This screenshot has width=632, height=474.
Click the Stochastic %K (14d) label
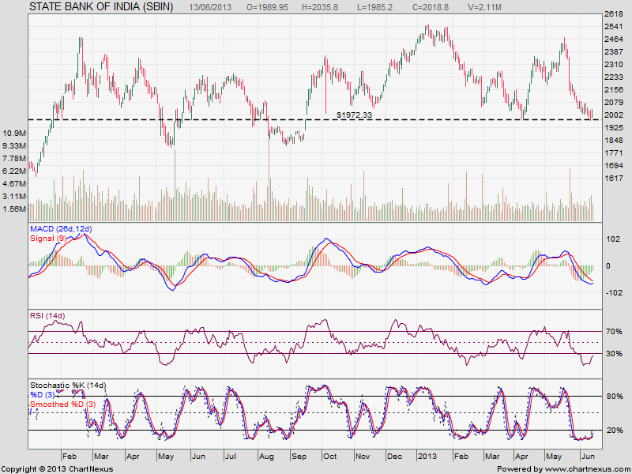point(68,386)
